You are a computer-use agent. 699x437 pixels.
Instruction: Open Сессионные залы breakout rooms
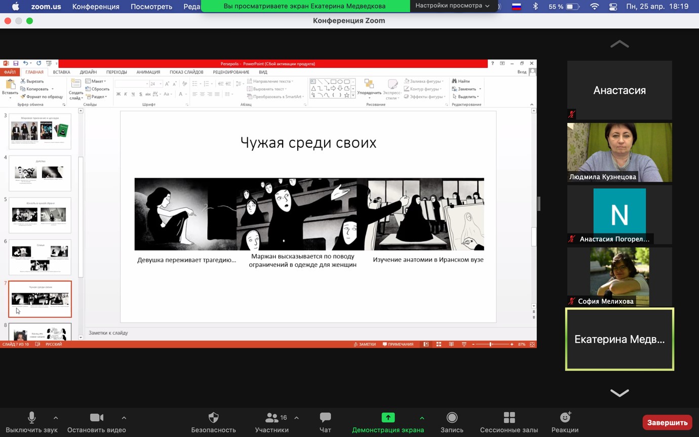(509, 418)
